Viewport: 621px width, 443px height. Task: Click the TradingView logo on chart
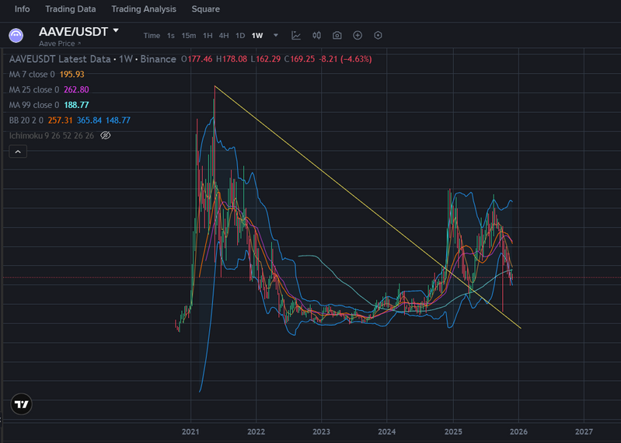coord(21,404)
